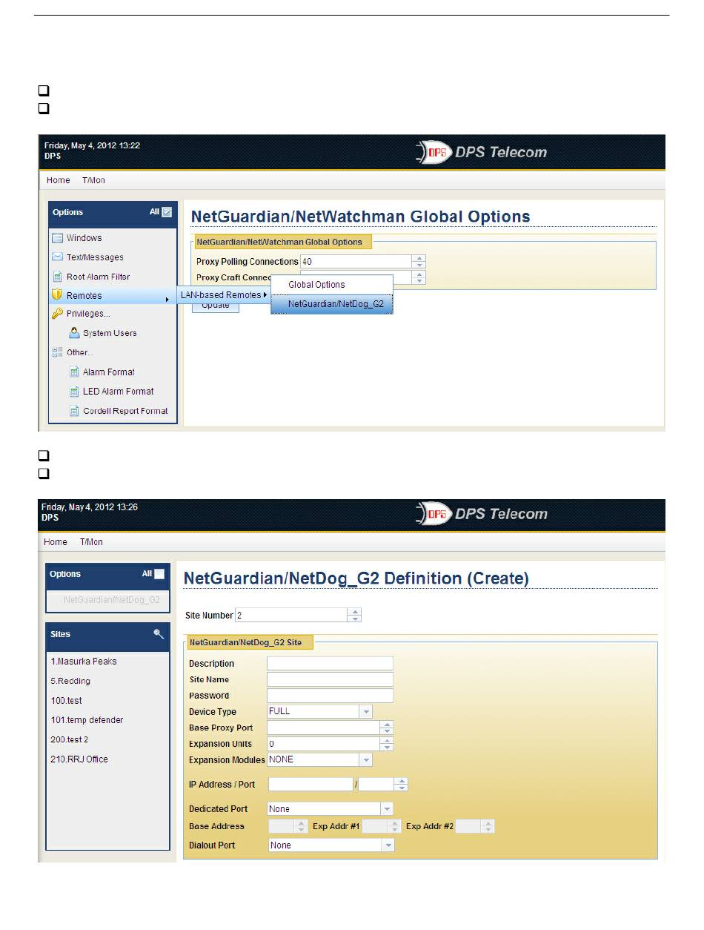Select site 5.Redding
This screenshot has width=704, height=930.
point(71,681)
